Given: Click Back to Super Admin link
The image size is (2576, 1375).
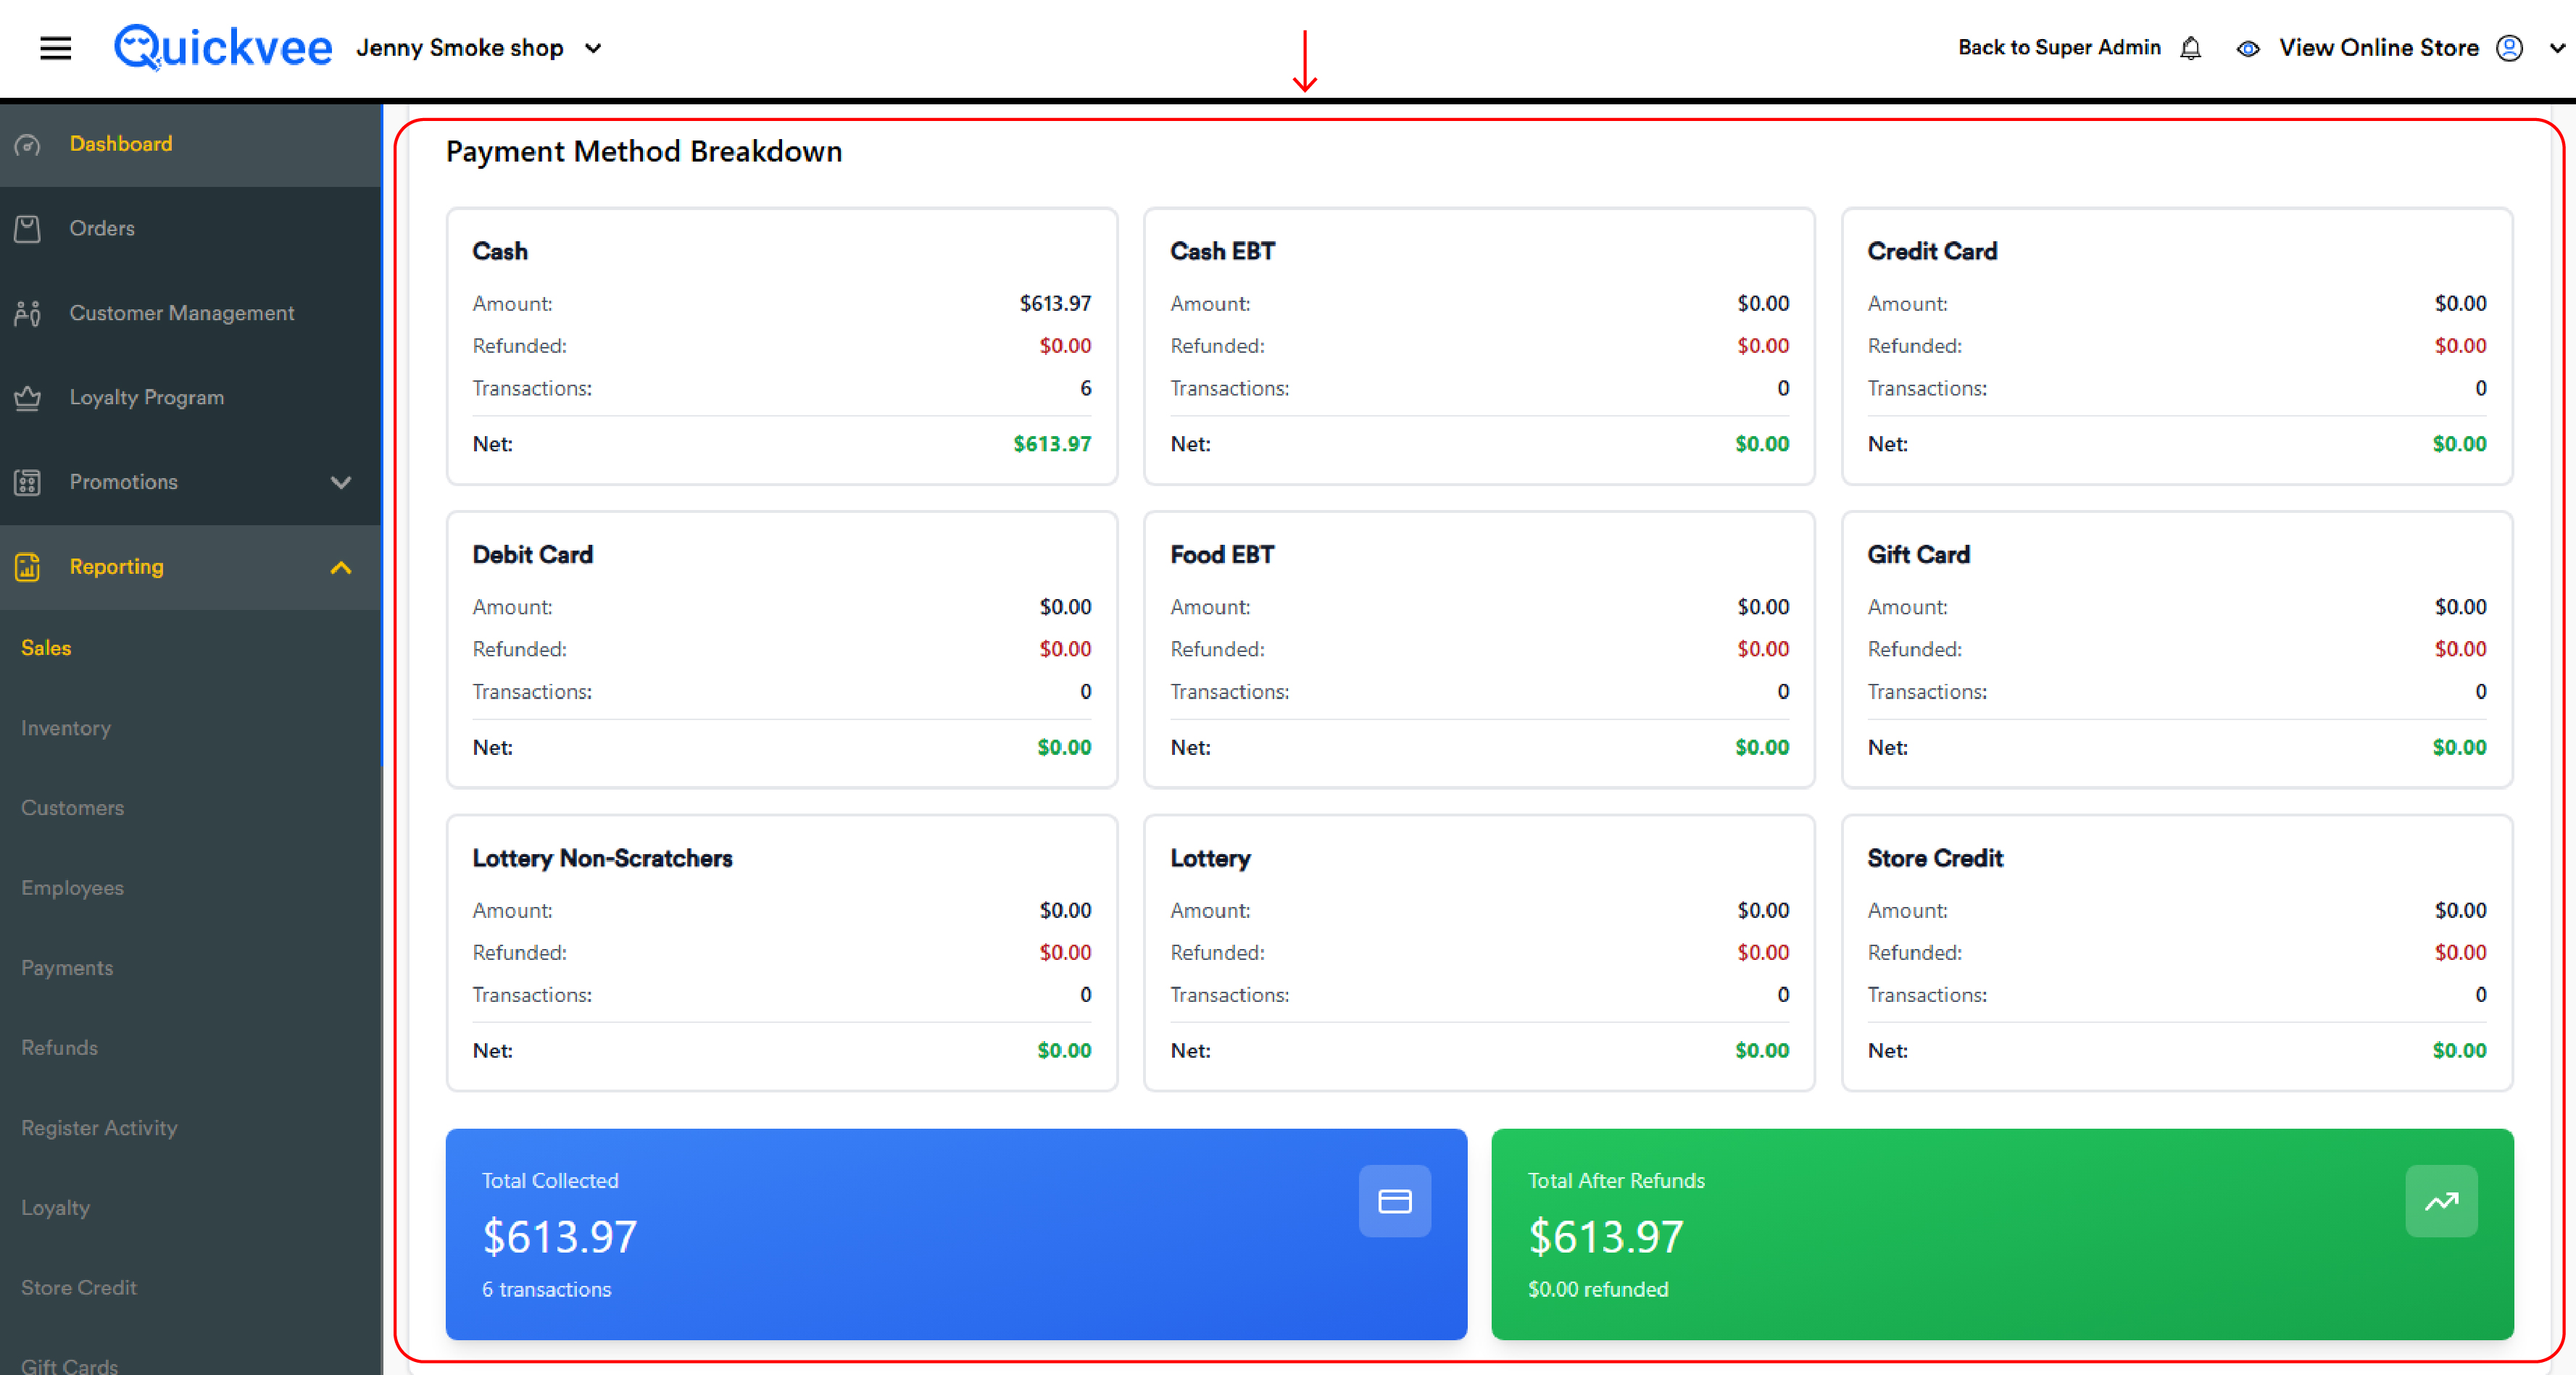Looking at the screenshot, I should point(2059,47).
